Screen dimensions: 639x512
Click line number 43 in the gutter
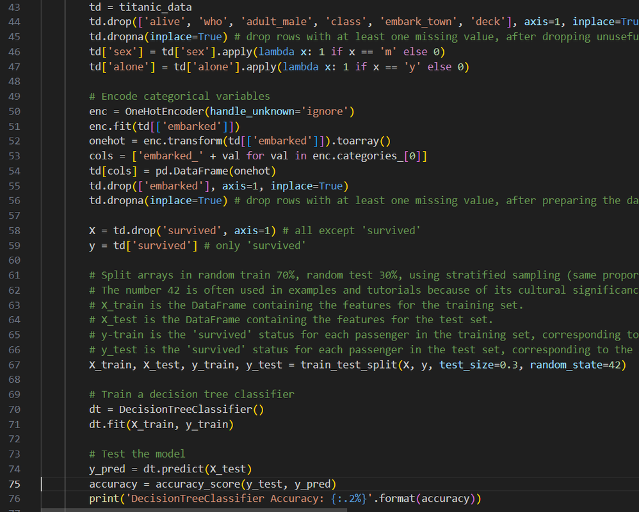[14, 7]
